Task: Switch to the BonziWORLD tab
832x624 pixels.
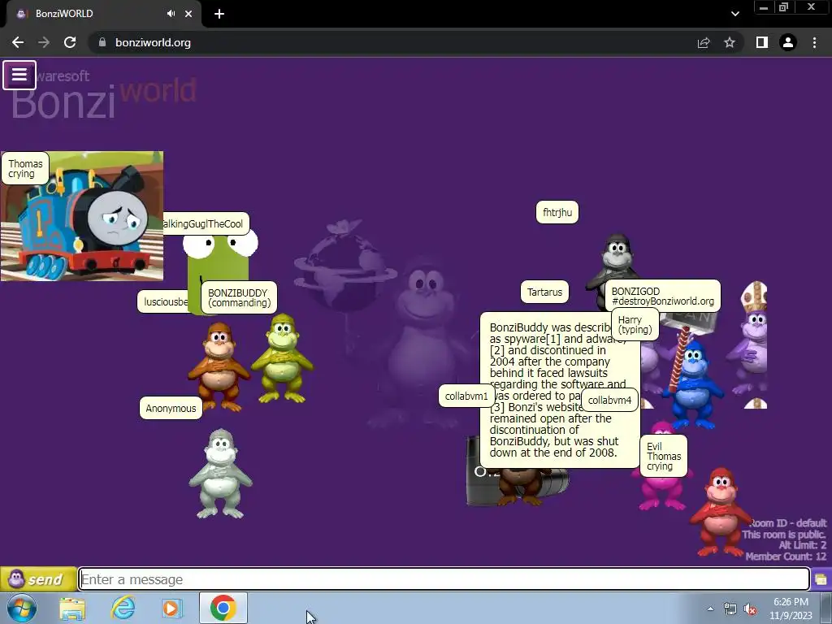Action: pos(101,14)
